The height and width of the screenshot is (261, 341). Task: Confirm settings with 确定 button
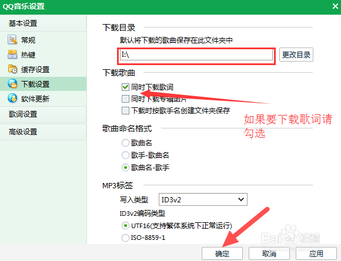click(x=222, y=253)
